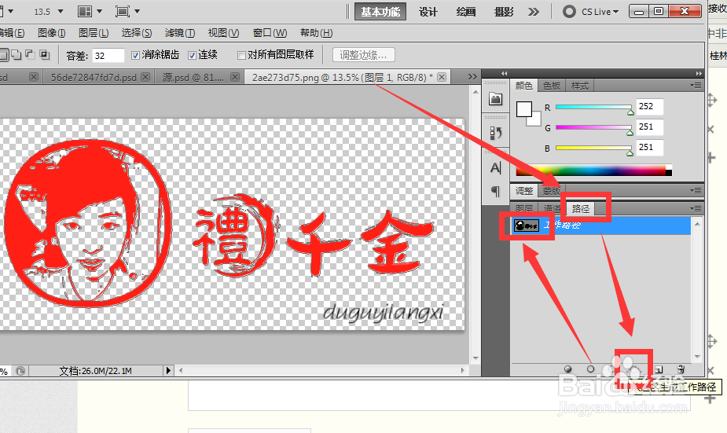Click the status bar preview icon beside zoom

click(x=20, y=371)
